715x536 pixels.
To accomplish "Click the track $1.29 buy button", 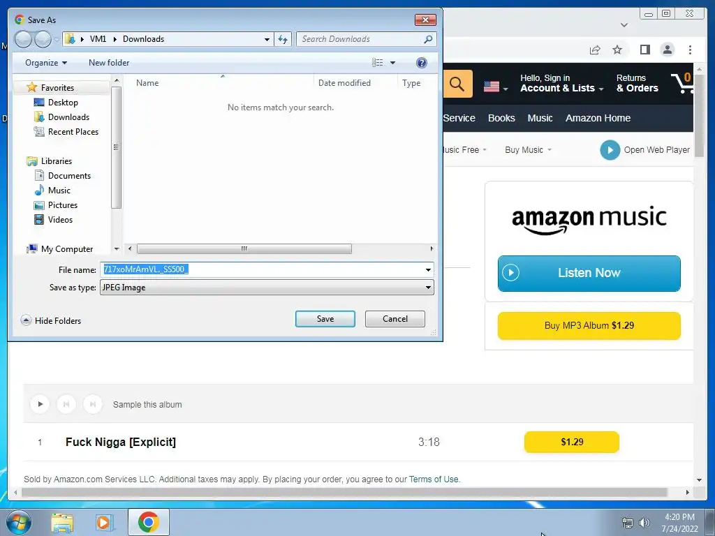I will pyautogui.click(x=572, y=442).
